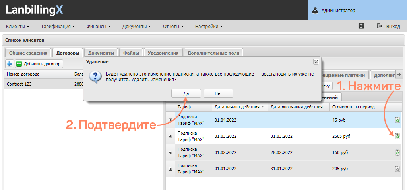Click the green plus icon for adding a contract
Viewport: 407px width, 190px height.
(x=19, y=64)
